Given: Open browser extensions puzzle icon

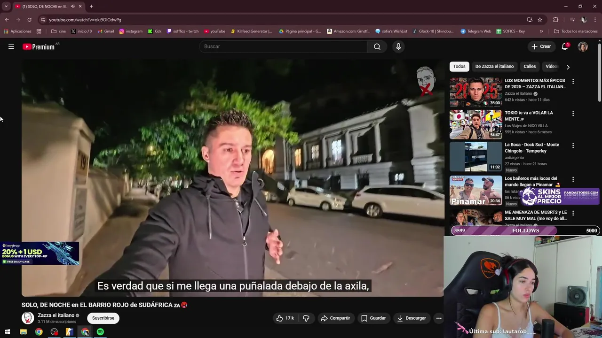Looking at the screenshot, I should pos(556,20).
